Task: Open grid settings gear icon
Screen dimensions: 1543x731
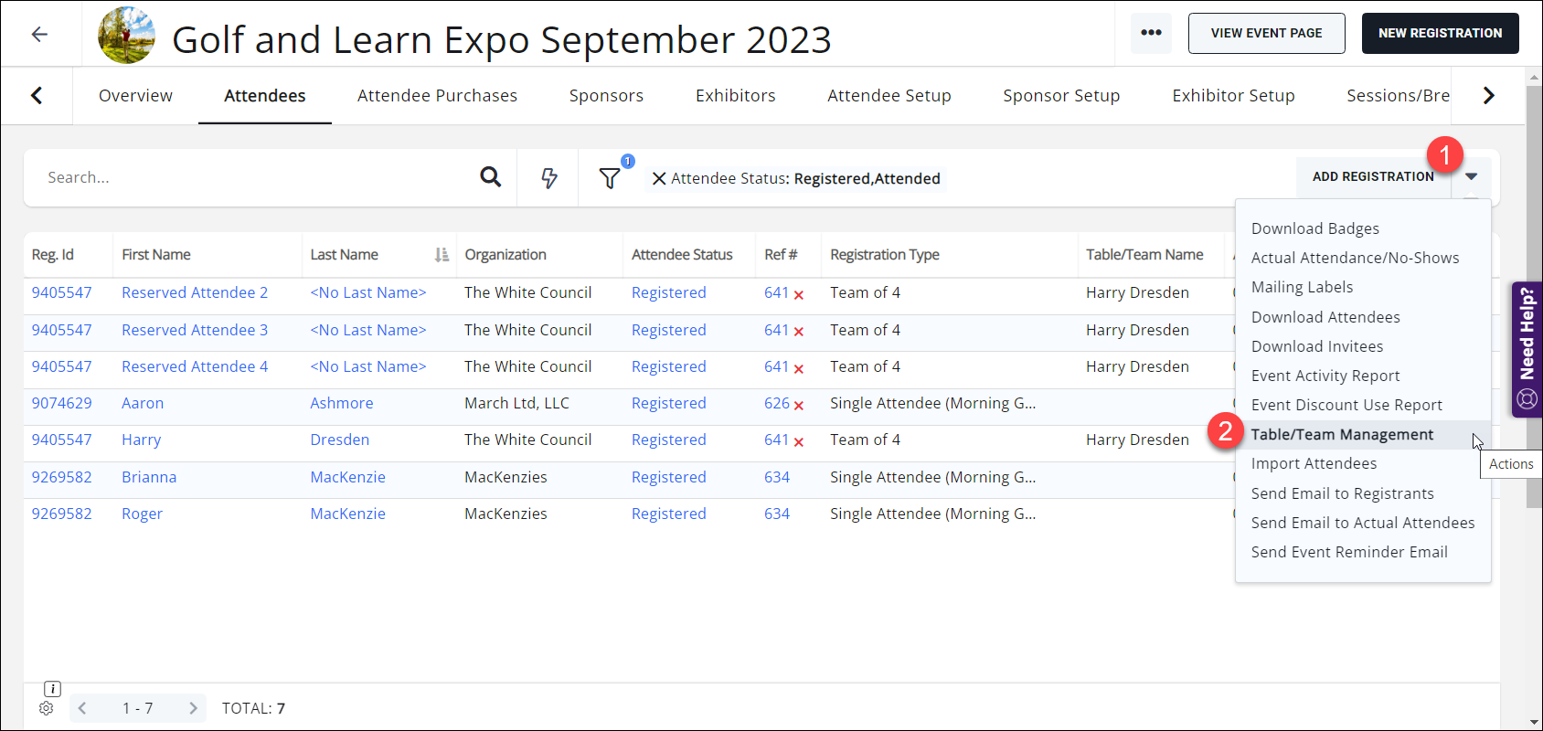Action: click(x=47, y=708)
